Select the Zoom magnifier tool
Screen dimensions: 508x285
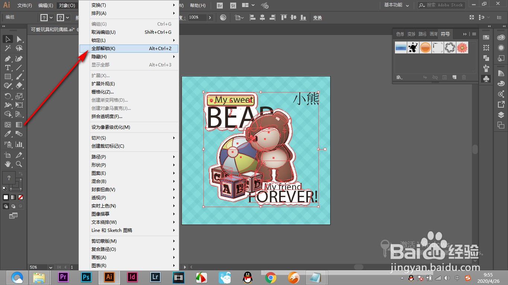pyautogui.click(x=19, y=164)
